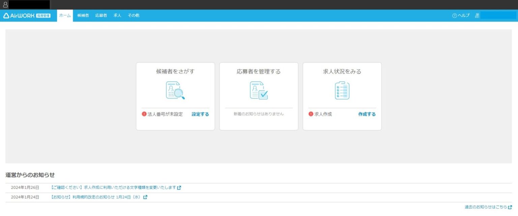Image resolution: width=518 pixels, height=216 pixels.
Task: Open the 応募者 navigation tab
Action: pyautogui.click(x=101, y=15)
